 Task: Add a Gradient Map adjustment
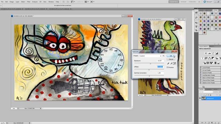point(215,63)
